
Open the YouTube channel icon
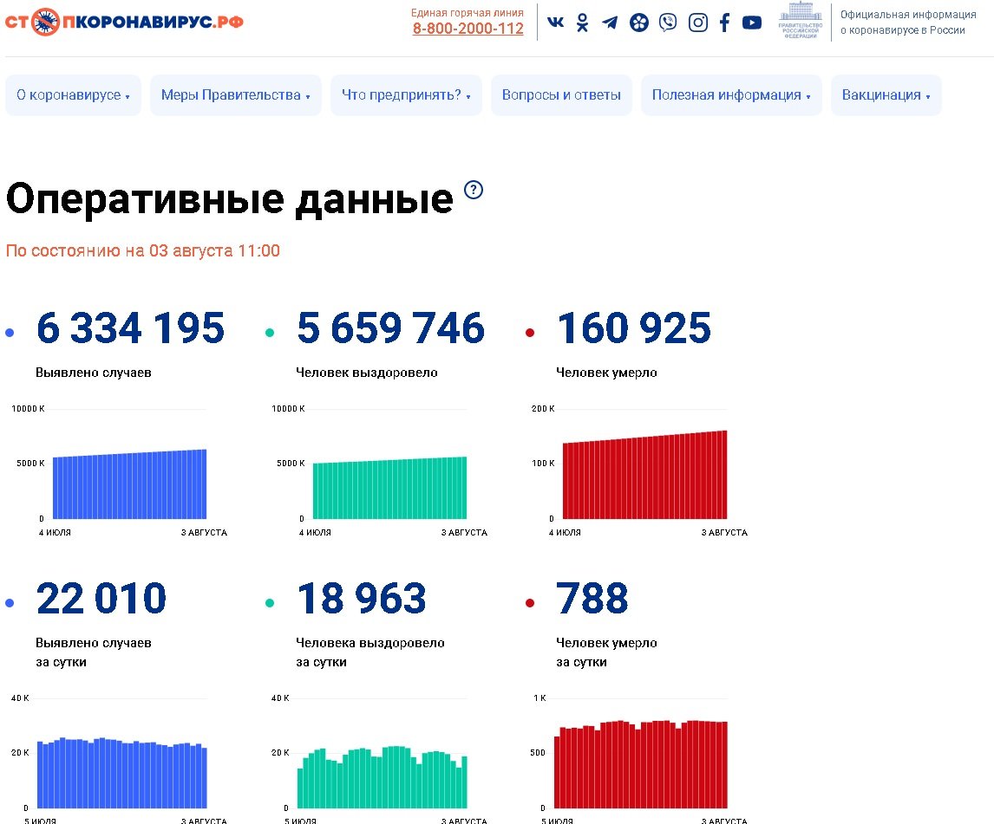(x=752, y=23)
